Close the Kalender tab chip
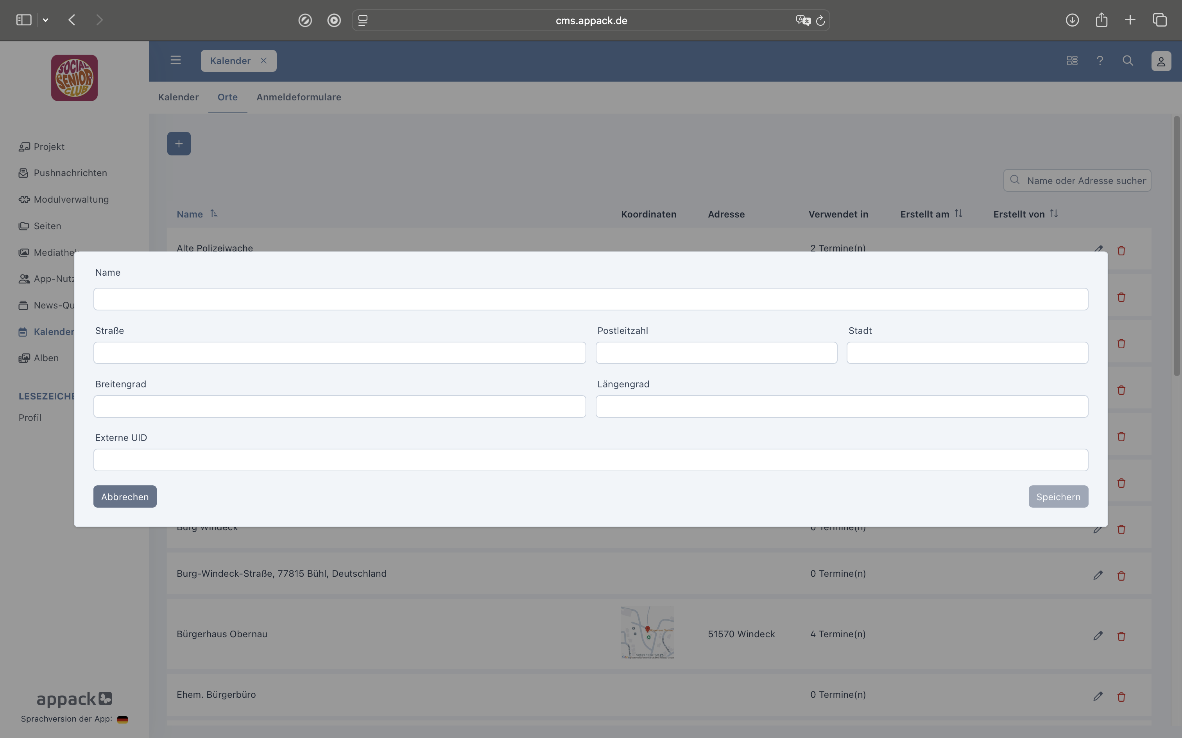Image resolution: width=1182 pixels, height=738 pixels. (263, 61)
